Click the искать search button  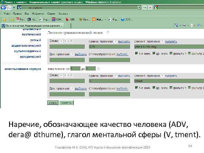pos(53,103)
